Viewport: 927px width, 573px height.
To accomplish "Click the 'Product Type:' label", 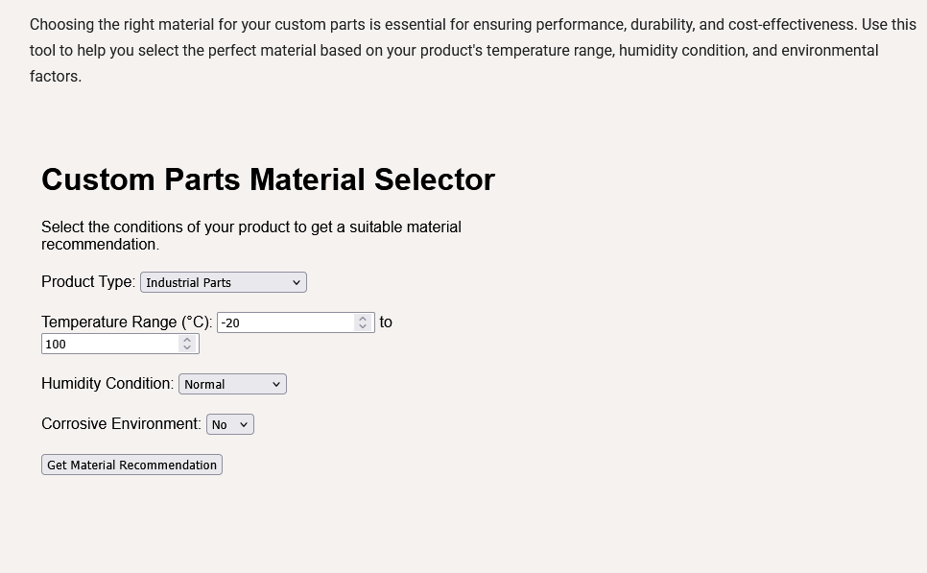I will pos(88,281).
